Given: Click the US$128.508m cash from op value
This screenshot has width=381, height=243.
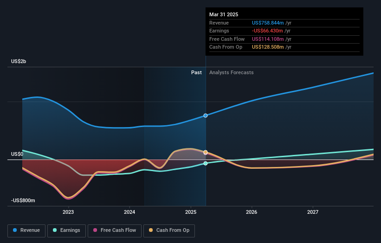Looking at the screenshot, I should pos(268,47).
